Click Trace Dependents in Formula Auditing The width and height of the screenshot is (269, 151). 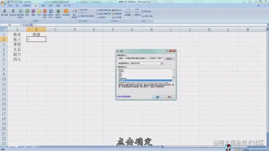(104, 14)
